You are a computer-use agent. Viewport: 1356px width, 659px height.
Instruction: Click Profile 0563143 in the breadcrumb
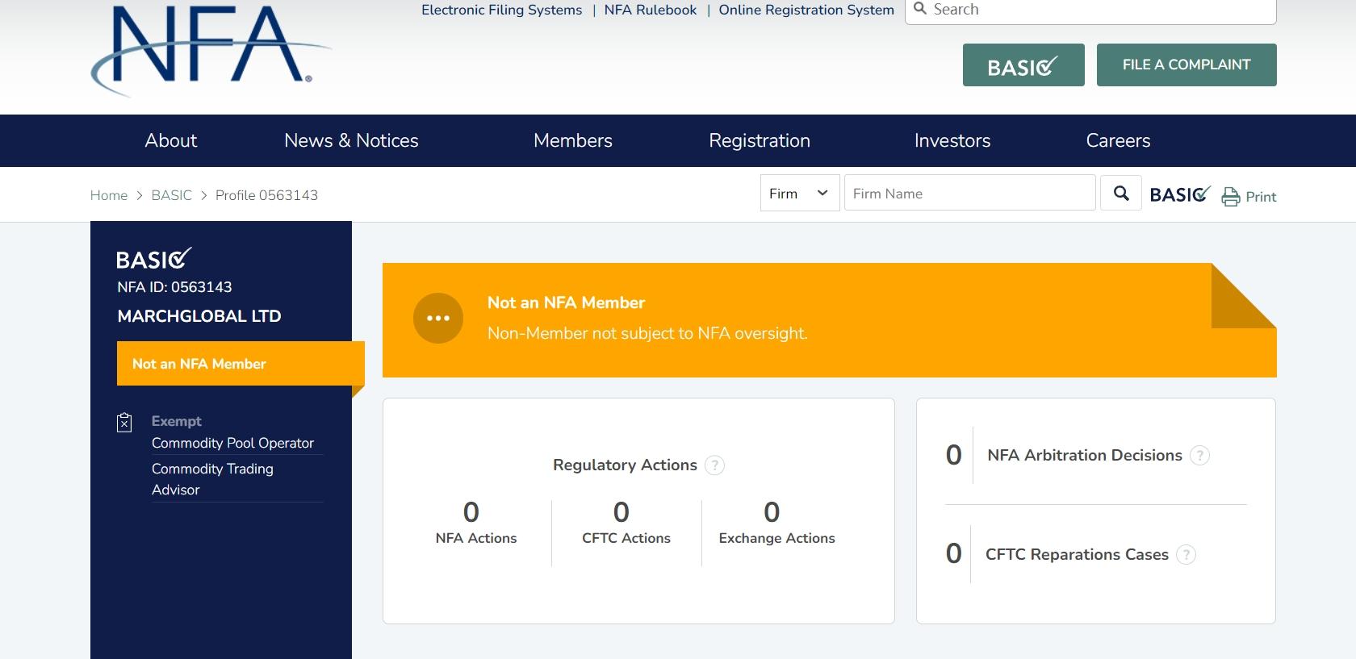[x=266, y=195]
